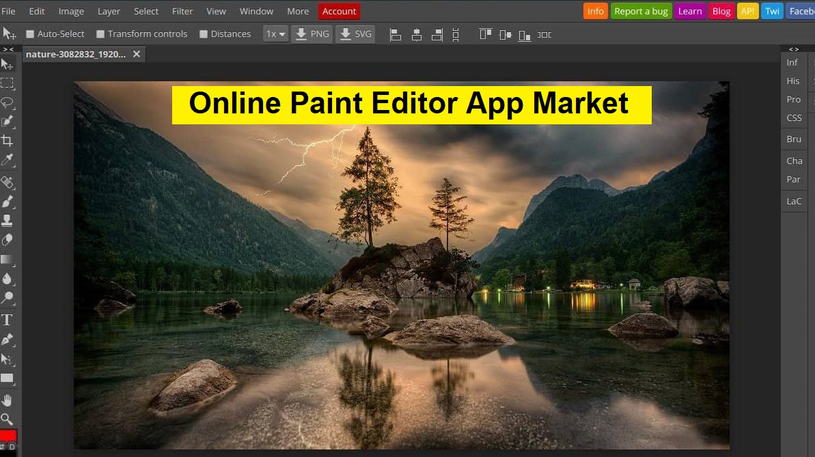Image resolution: width=815 pixels, height=457 pixels.
Task: Select the Zoom tool
Action: click(x=8, y=419)
